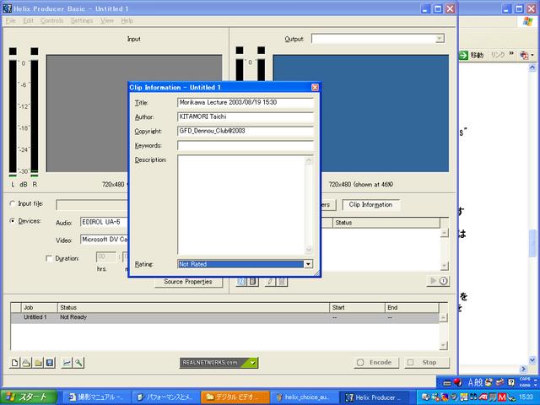Click the browser window リンク links label
540x405 pixels.
click(498, 55)
